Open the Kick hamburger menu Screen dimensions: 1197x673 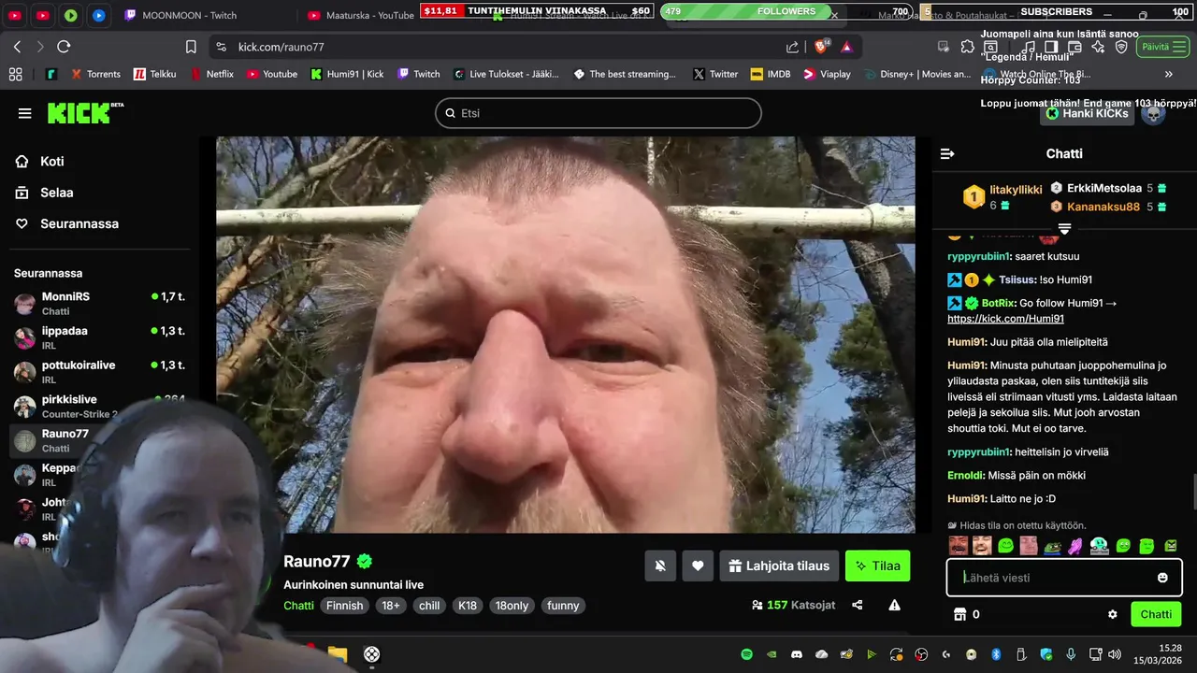click(x=24, y=113)
